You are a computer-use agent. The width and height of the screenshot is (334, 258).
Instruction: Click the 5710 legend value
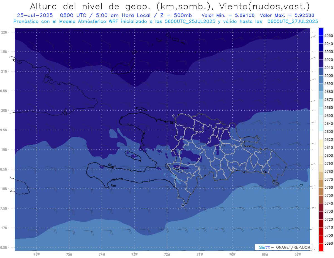(x=328, y=227)
